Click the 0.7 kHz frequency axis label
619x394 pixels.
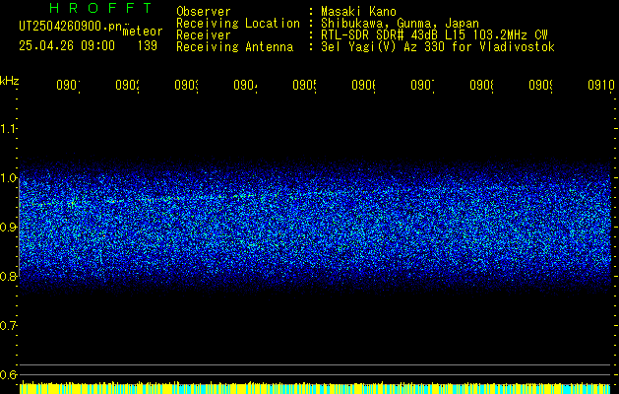8,326
